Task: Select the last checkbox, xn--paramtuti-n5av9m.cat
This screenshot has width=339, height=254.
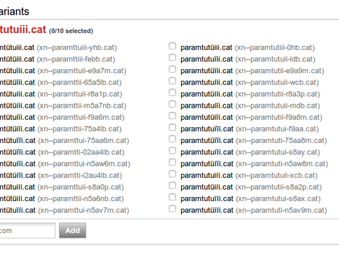Action: click(172, 209)
